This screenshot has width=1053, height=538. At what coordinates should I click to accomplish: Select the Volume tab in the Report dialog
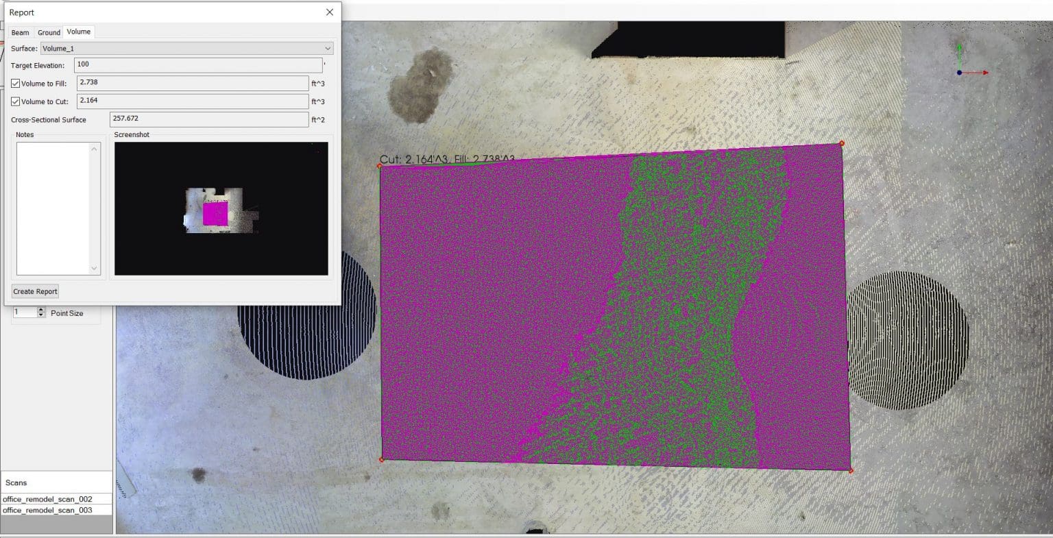[77, 31]
